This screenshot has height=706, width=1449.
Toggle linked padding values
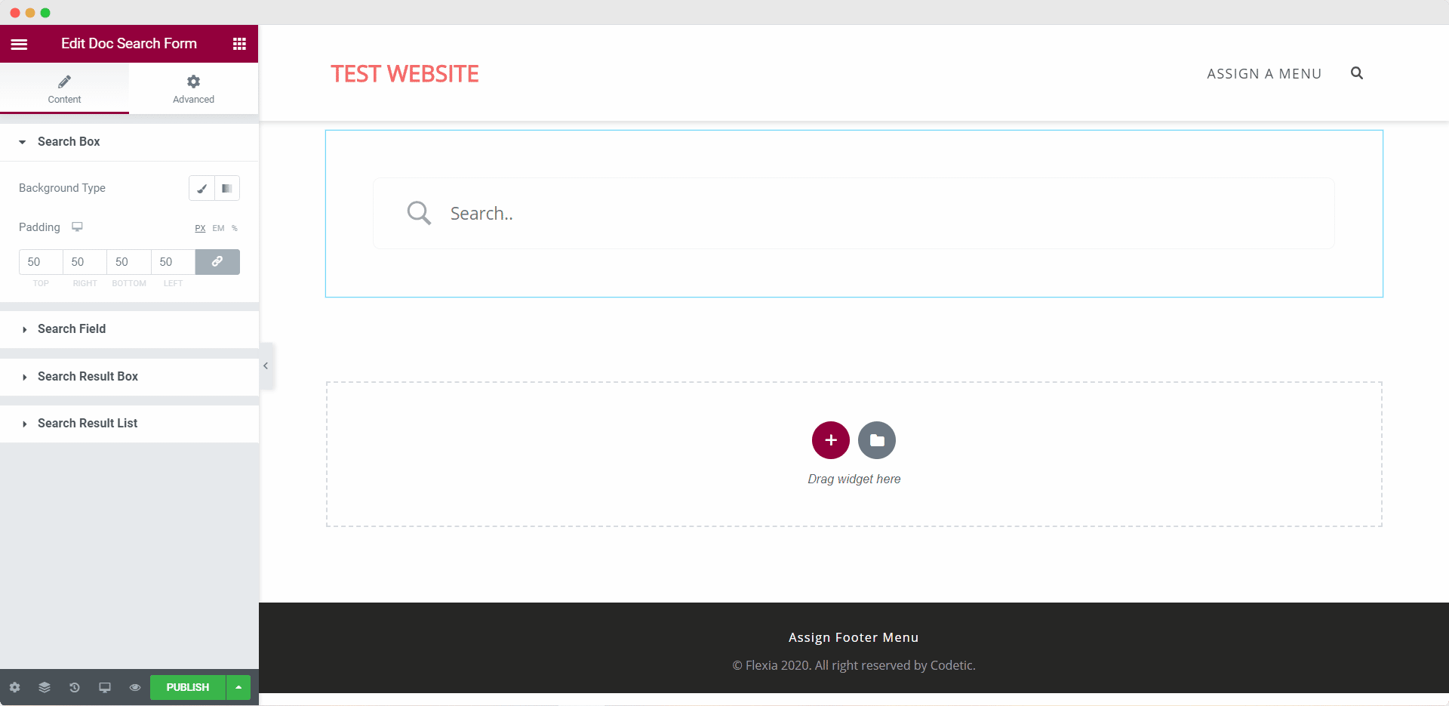(x=217, y=262)
